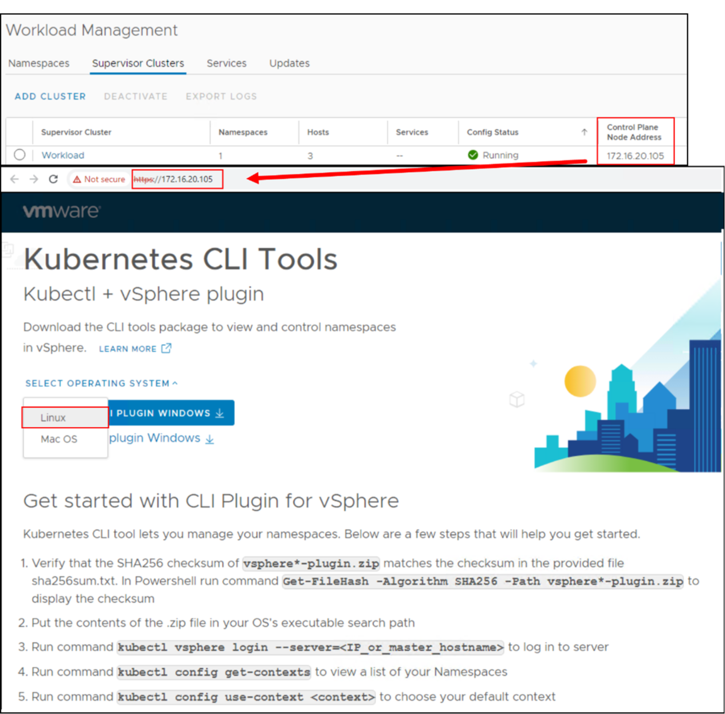Open the LEARN MORE link
Viewport: 725px width, 714px height.
(127, 349)
